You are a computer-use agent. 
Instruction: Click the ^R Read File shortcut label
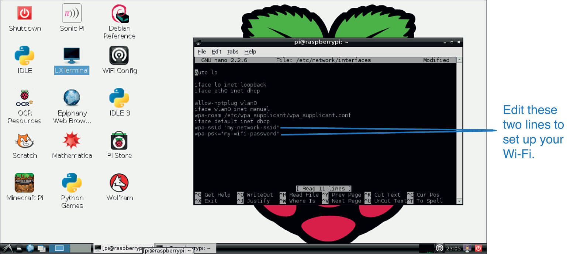coord(299,195)
